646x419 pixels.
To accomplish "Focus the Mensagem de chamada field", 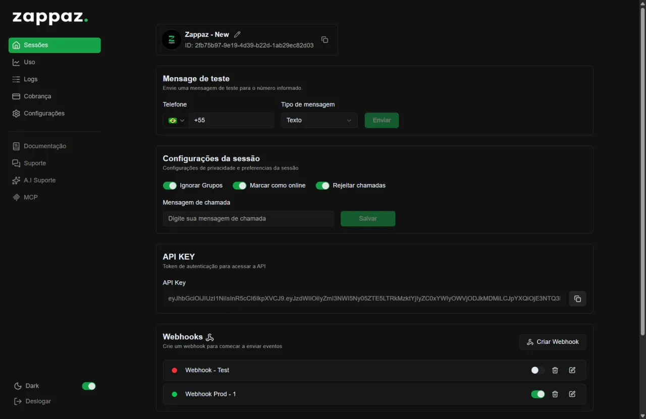I will pos(248,219).
